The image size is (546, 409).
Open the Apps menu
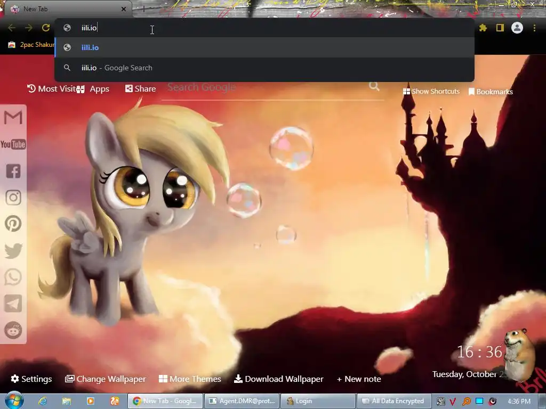(94, 89)
